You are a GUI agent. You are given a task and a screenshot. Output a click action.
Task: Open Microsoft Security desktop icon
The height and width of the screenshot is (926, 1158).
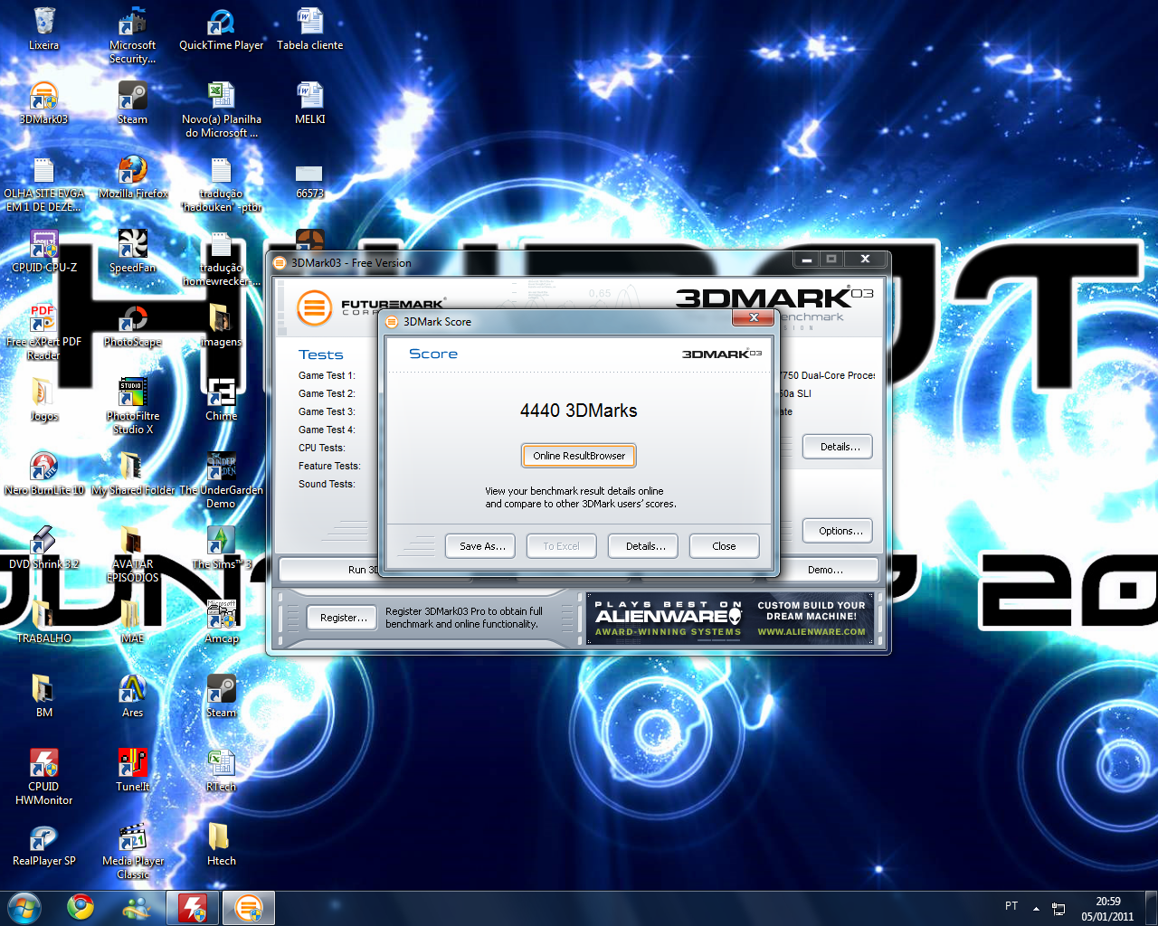pyautogui.click(x=132, y=35)
